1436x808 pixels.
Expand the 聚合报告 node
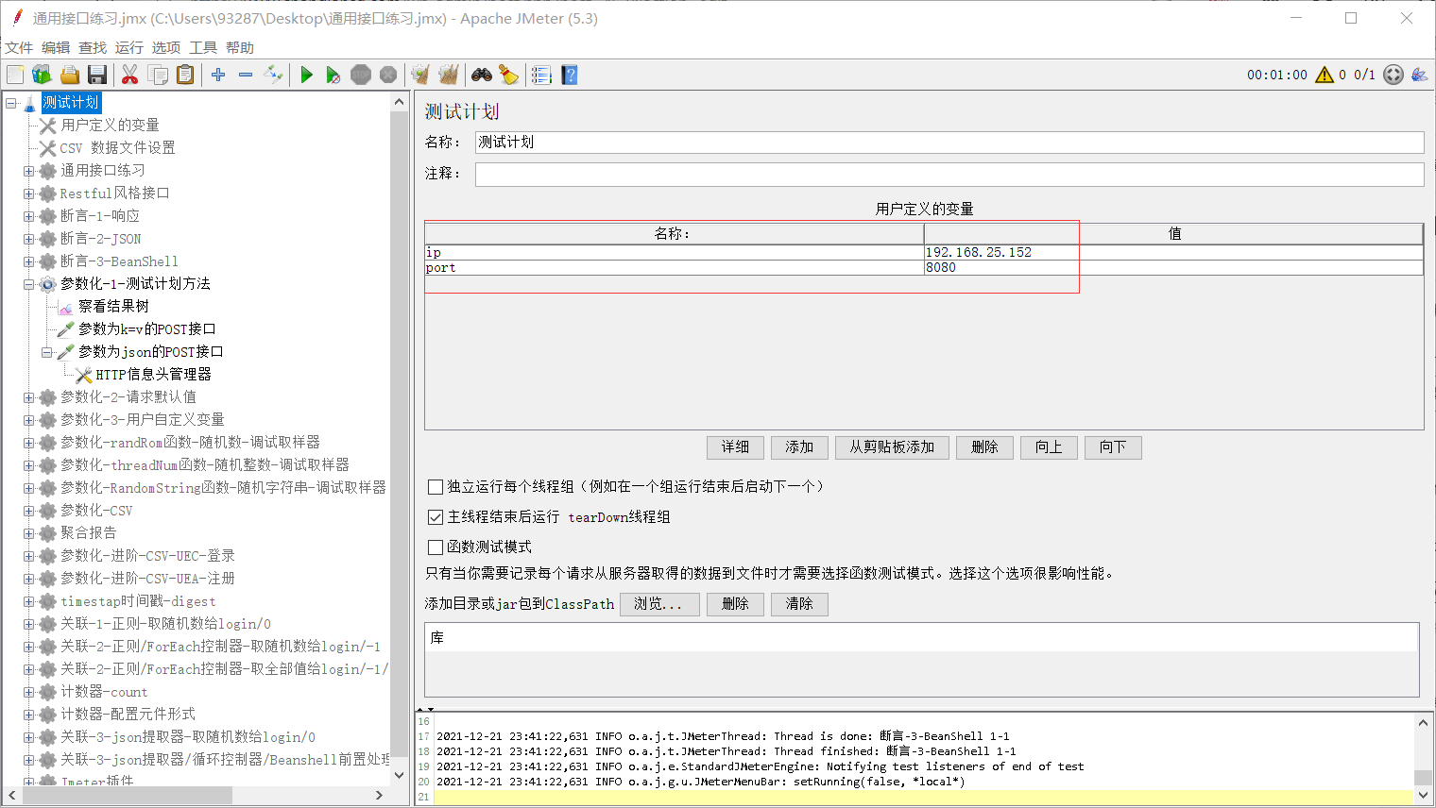(29, 533)
